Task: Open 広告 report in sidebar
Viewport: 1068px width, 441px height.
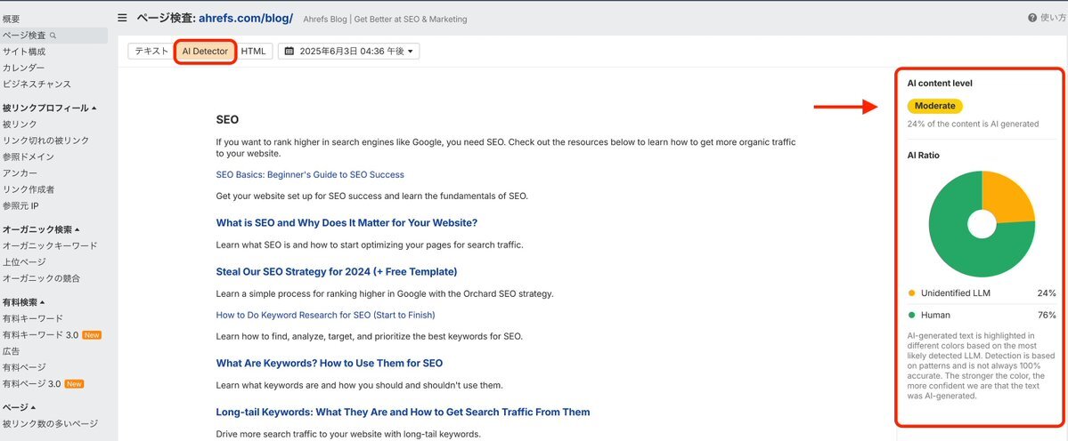Action: click(x=11, y=351)
